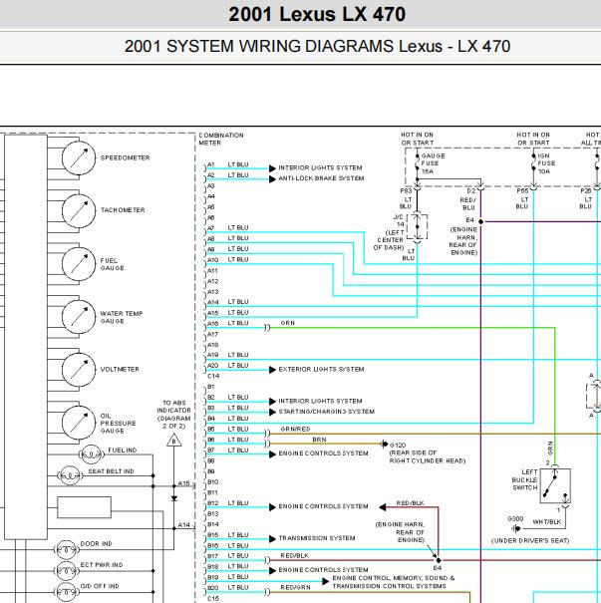
Task: Click the arrow pointing to Exterior Lights System
Action: click(x=273, y=370)
